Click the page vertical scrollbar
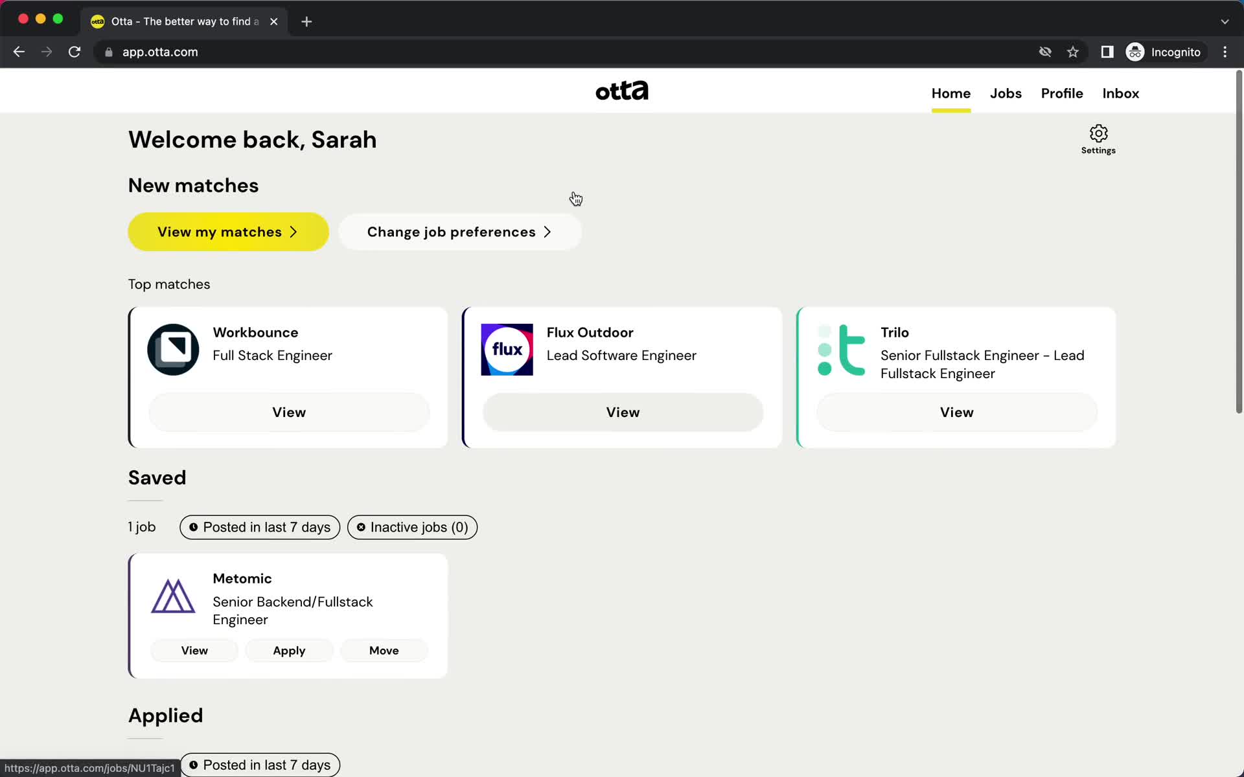The height and width of the screenshot is (777, 1244). (x=1238, y=243)
